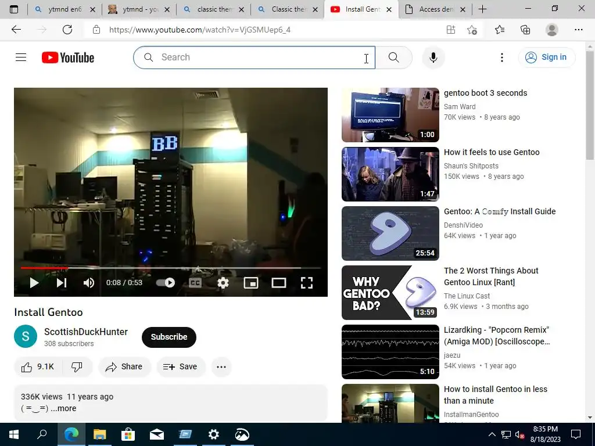Show hidden system tray icons
This screenshot has height=446, width=595.
click(492, 434)
